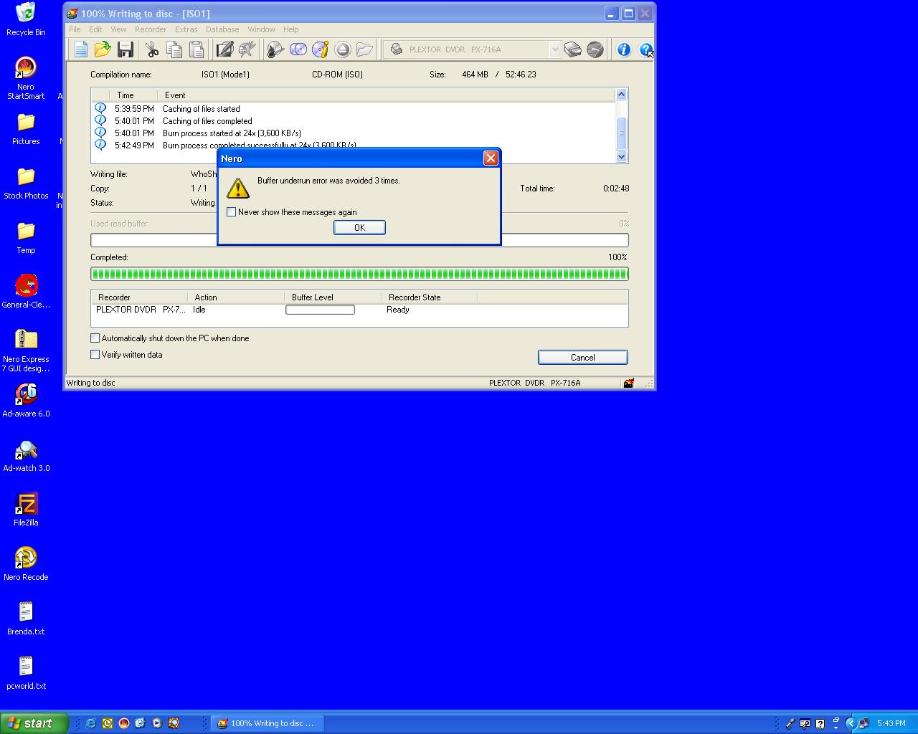Click the Paste clipboard icon

(x=196, y=49)
